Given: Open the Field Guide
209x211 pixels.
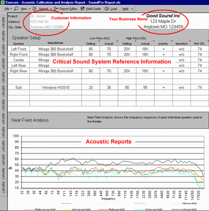Looking at the screenshot, I should pyautogui.click(x=93, y=9).
